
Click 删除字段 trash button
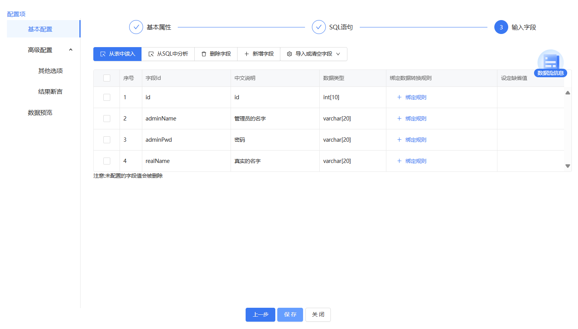(x=216, y=54)
